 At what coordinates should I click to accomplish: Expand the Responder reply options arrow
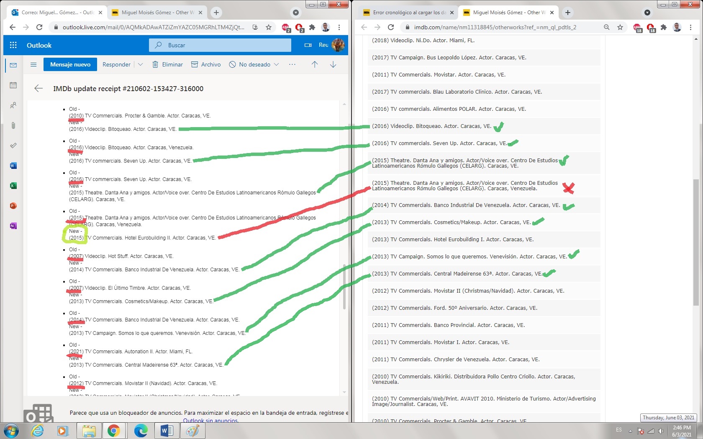pyautogui.click(x=141, y=64)
